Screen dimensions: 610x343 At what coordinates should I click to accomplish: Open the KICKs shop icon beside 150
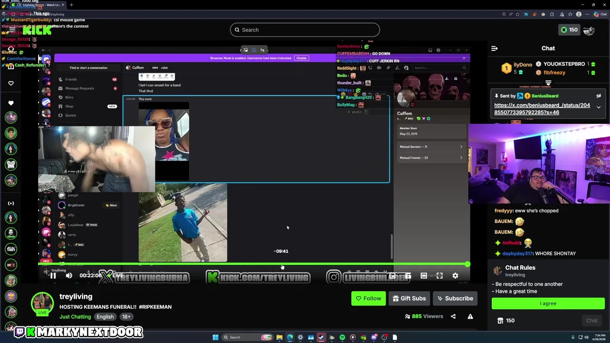(500, 321)
